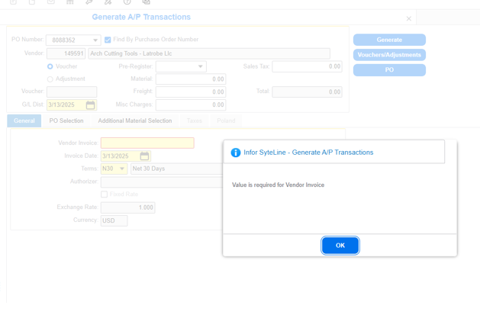Click the Generate button
The image size is (480, 328).
[x=389, y=40]
